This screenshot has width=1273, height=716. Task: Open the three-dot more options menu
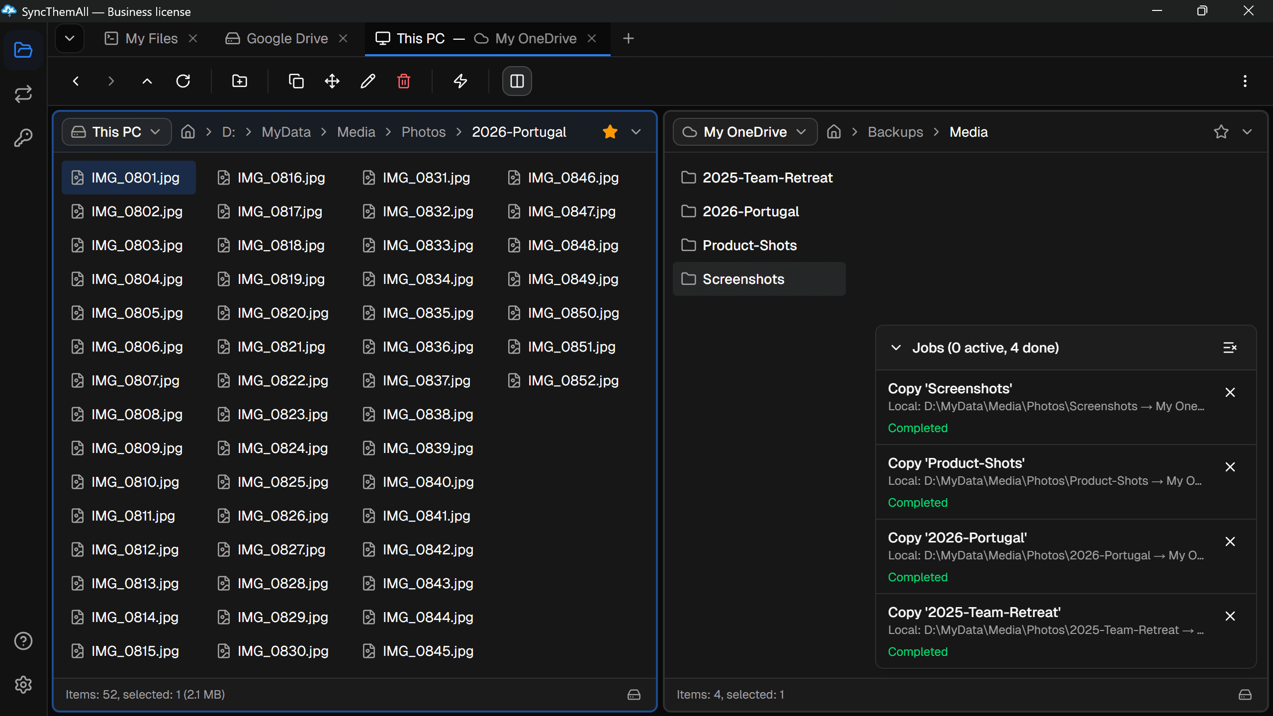tap(1245, 81)
